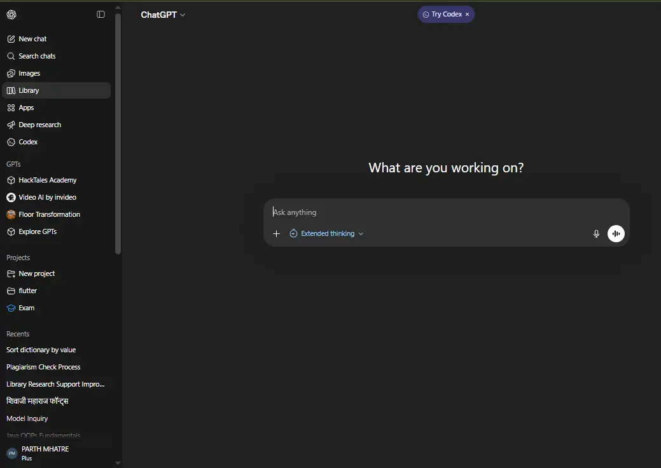Viewport: 661px width, 468px height.
Task: Click the plus attach icon
Action: [277, 234]
